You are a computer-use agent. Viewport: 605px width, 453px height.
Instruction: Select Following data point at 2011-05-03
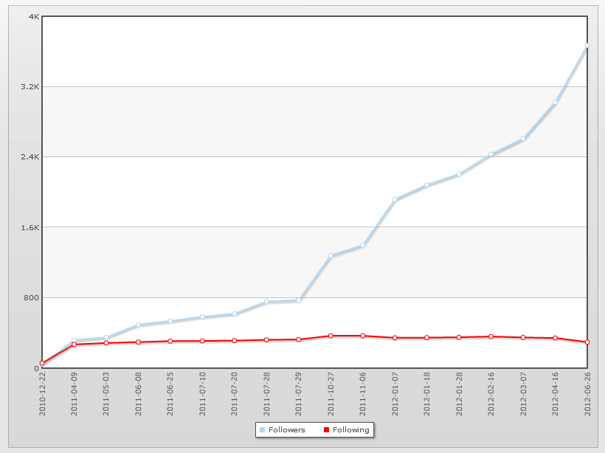coord(106,343)
